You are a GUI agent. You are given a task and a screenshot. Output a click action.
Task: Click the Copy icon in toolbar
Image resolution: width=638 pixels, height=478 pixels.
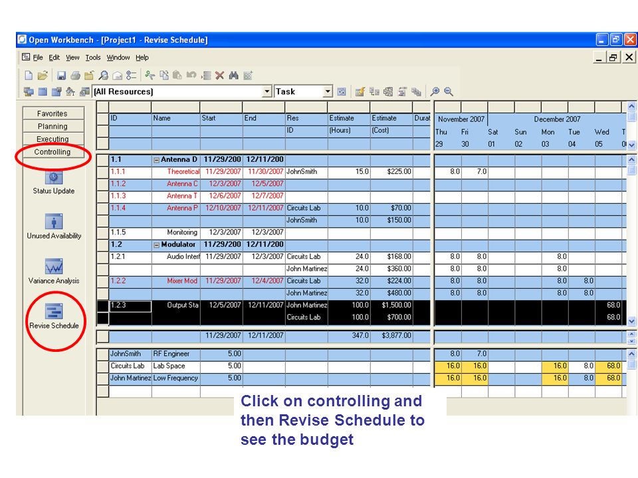click(164, 75)
